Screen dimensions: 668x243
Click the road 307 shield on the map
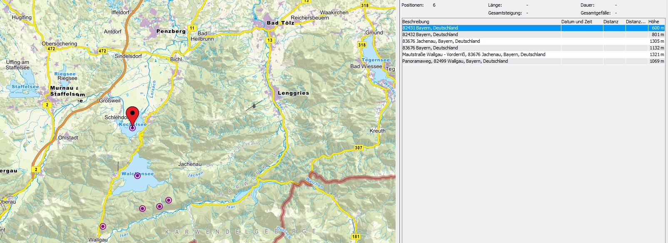[x=358, y=147]
